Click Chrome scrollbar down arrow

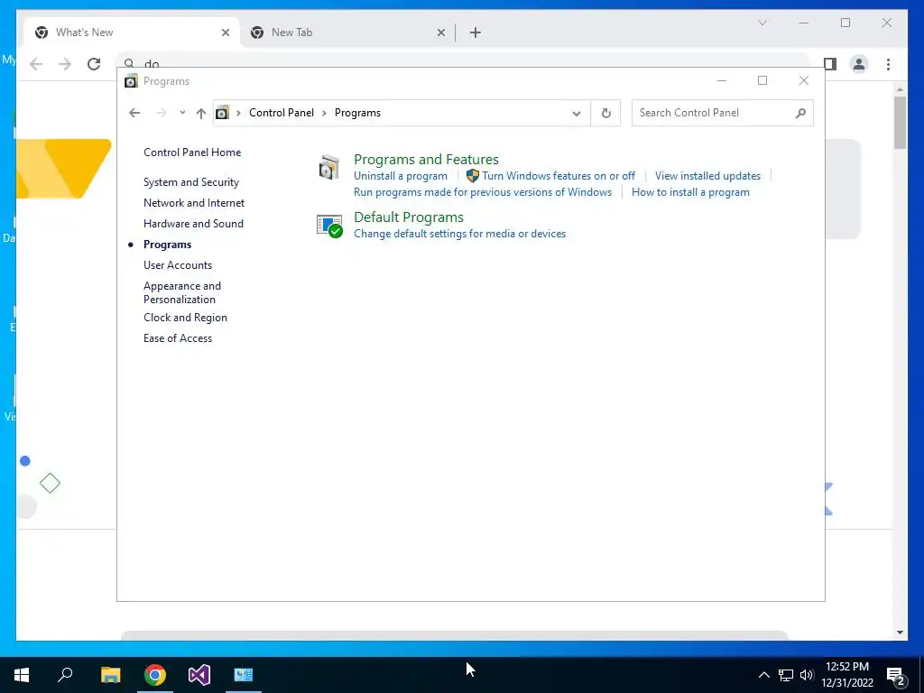click(900, 633)
